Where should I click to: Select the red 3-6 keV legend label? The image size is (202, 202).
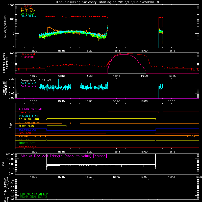coord(26,6)
